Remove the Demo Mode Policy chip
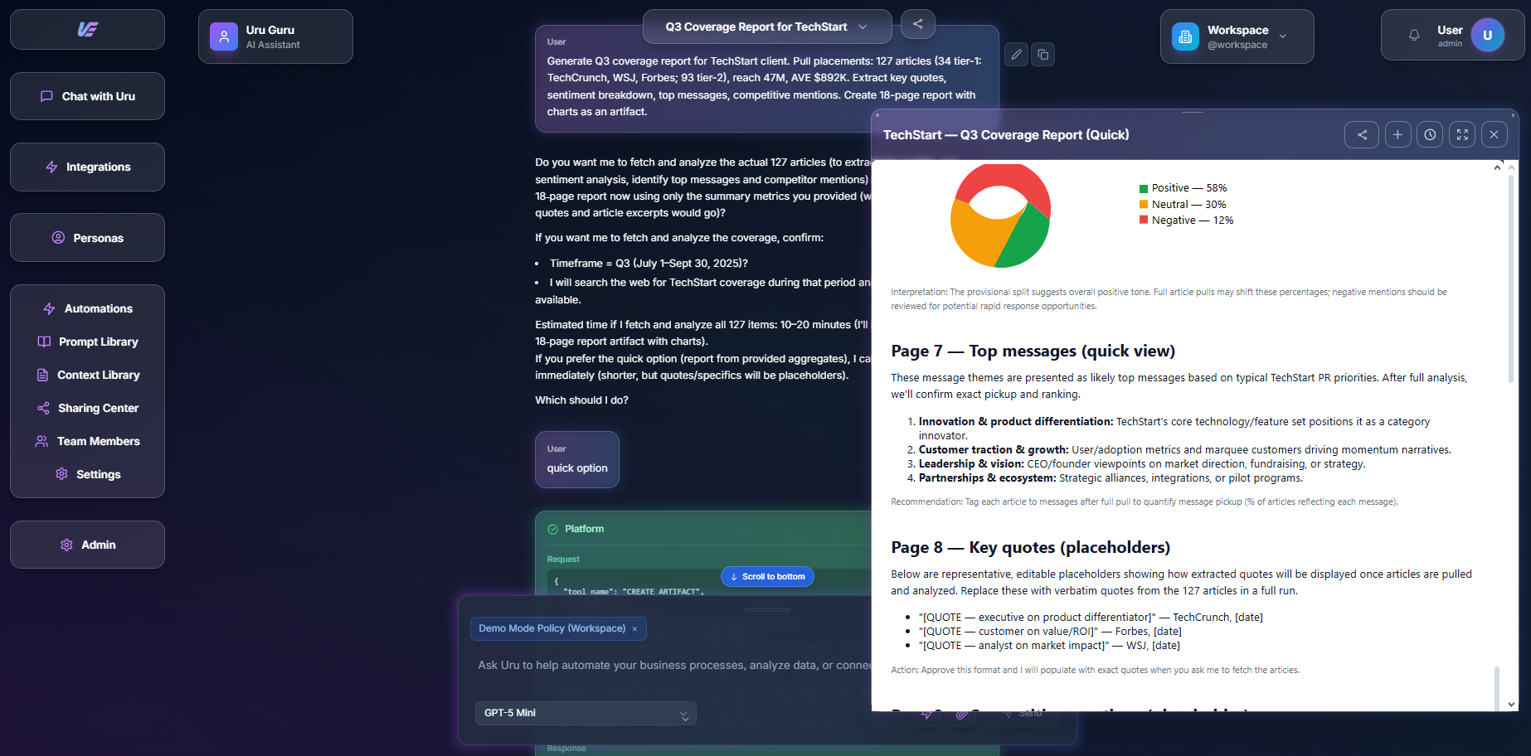The height and width of the screenshot is (756, 1531). (x=634, y=628)
